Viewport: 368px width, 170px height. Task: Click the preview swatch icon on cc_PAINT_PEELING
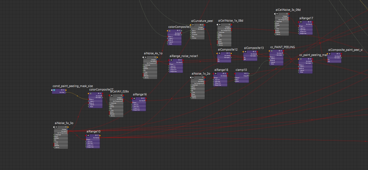pos(271,51)
